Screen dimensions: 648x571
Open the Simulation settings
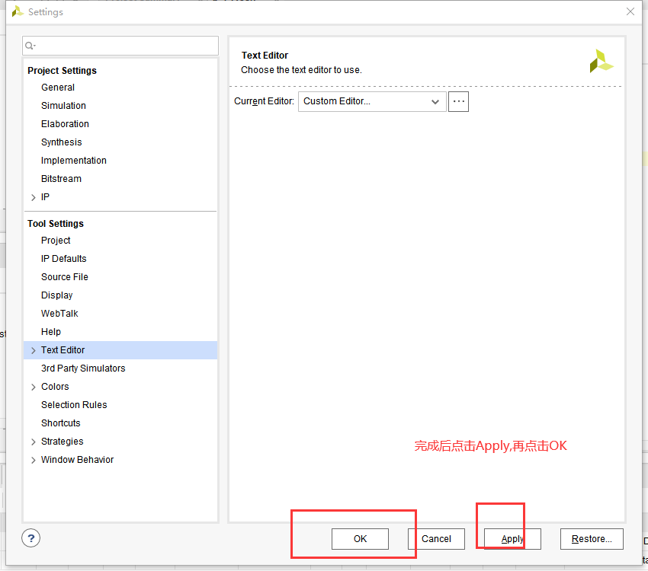pyautogui.click(x=63, y=106)
